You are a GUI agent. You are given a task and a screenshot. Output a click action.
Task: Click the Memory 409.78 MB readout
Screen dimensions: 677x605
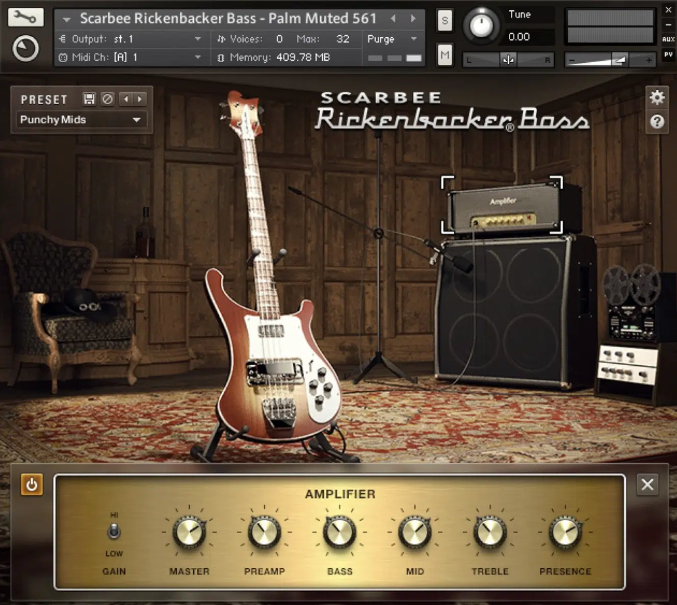[x=303, y=57]
